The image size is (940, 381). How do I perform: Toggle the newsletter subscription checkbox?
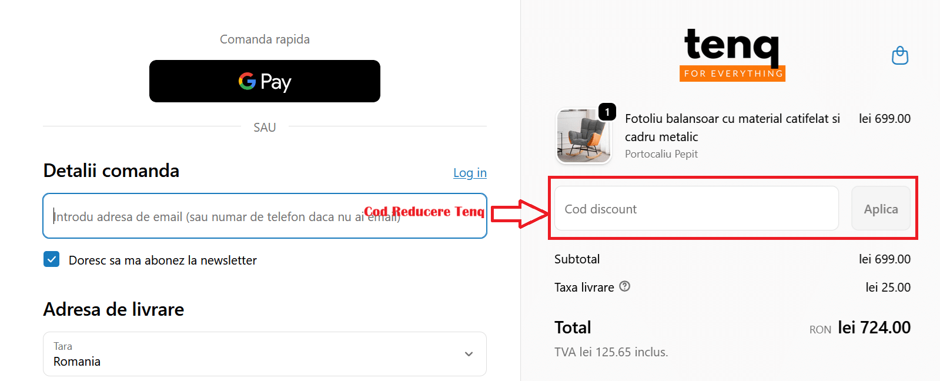click(x=51, y=259)
